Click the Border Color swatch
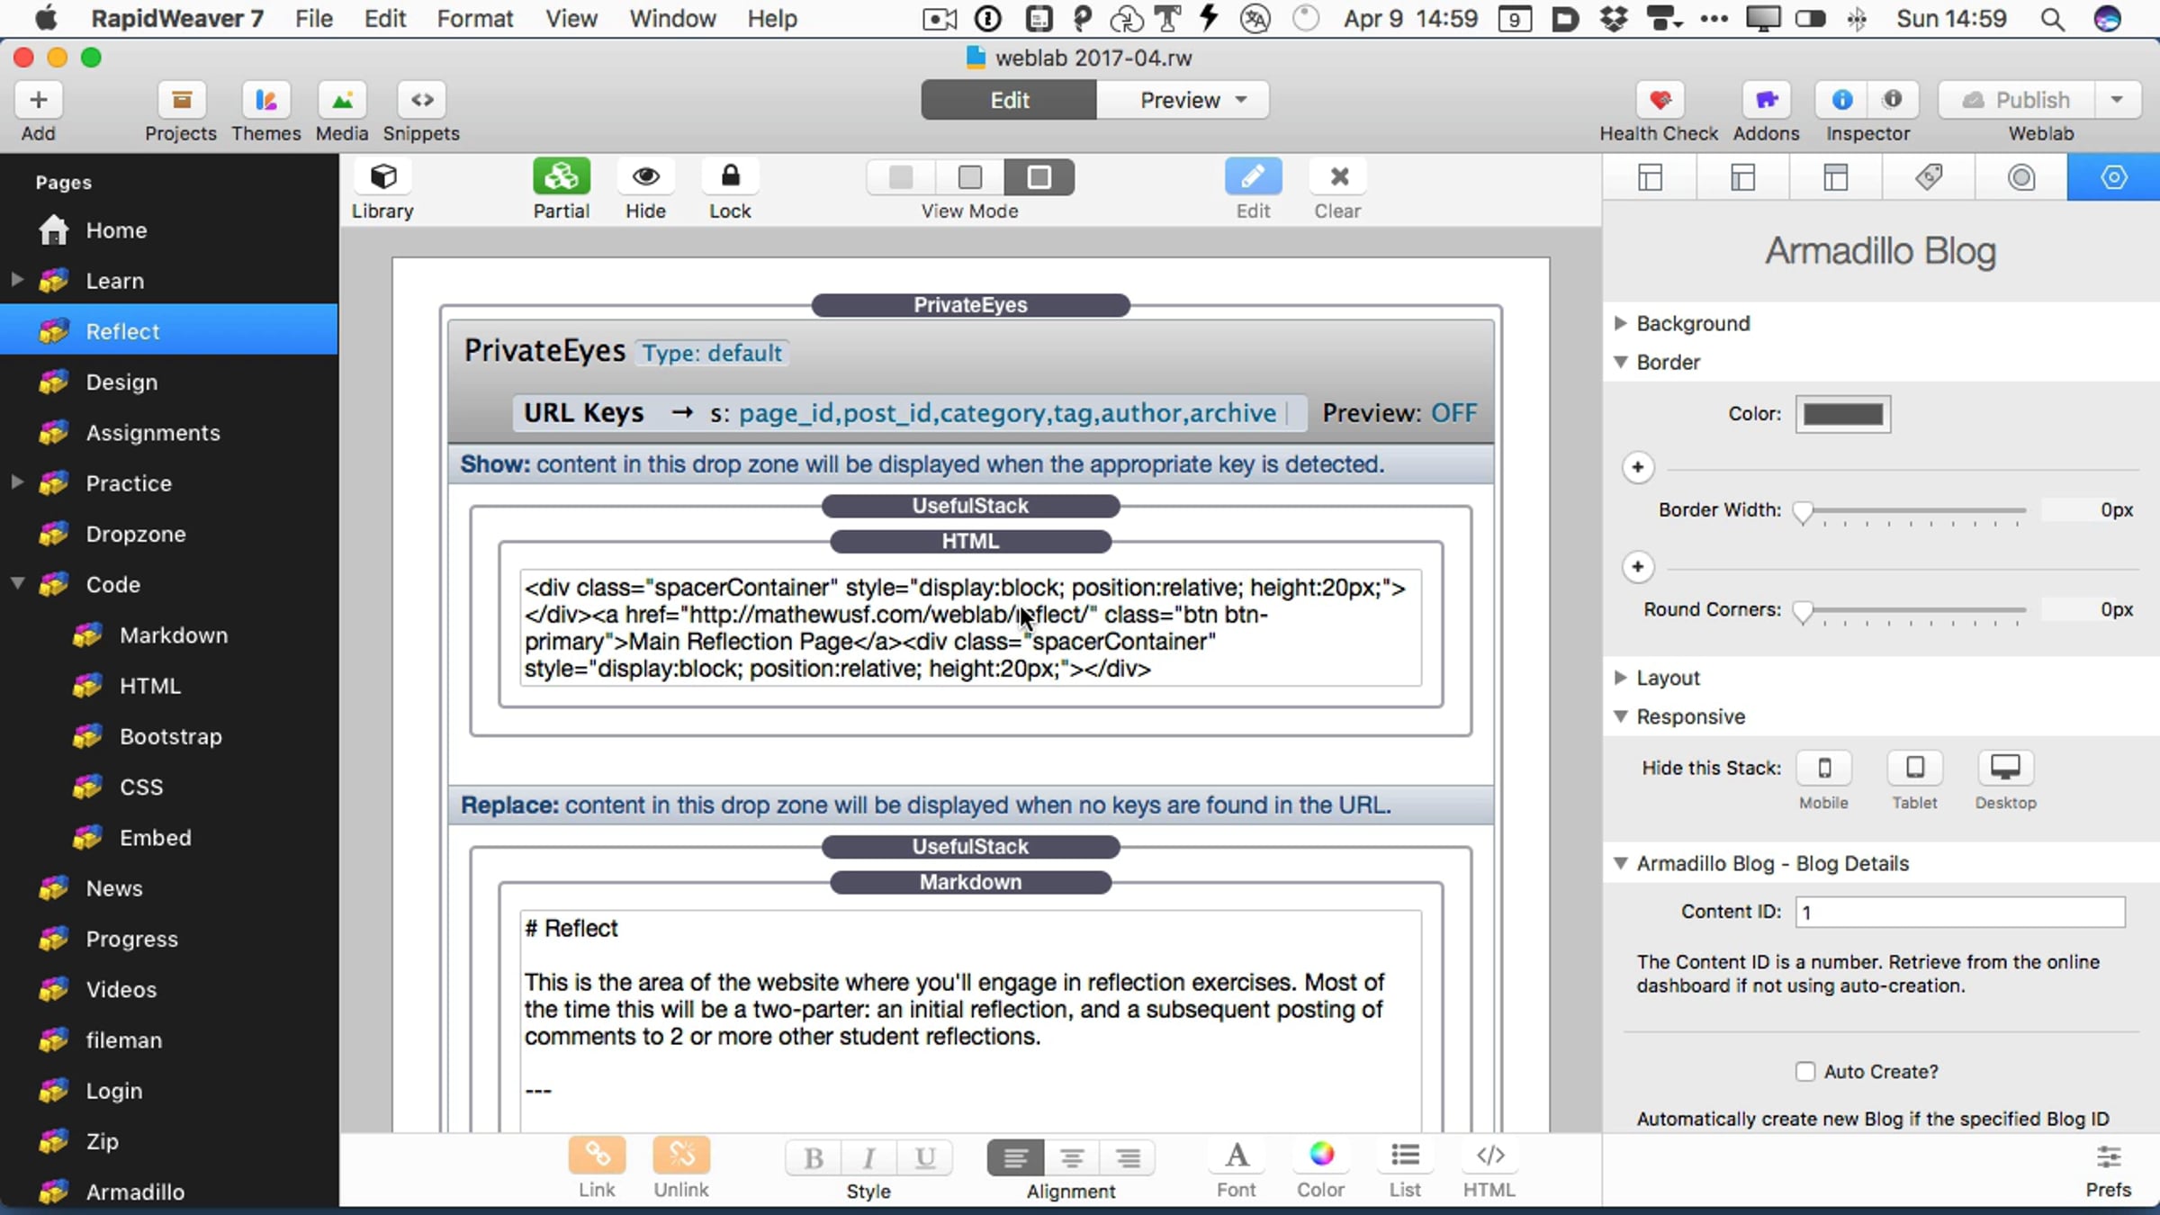 coord(1842,414)
